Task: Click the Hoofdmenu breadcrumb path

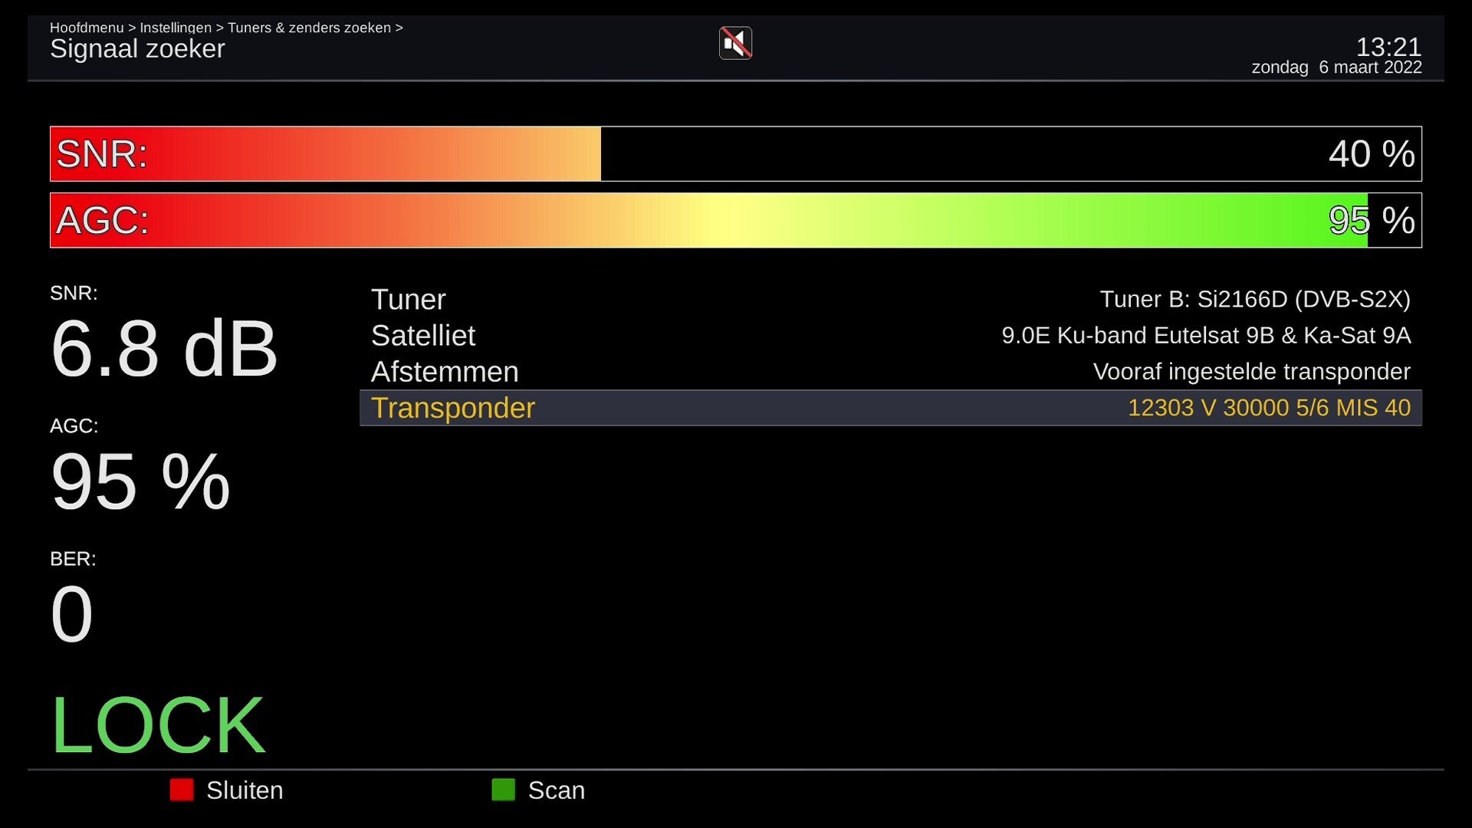Action: click(x=226, y=28)
